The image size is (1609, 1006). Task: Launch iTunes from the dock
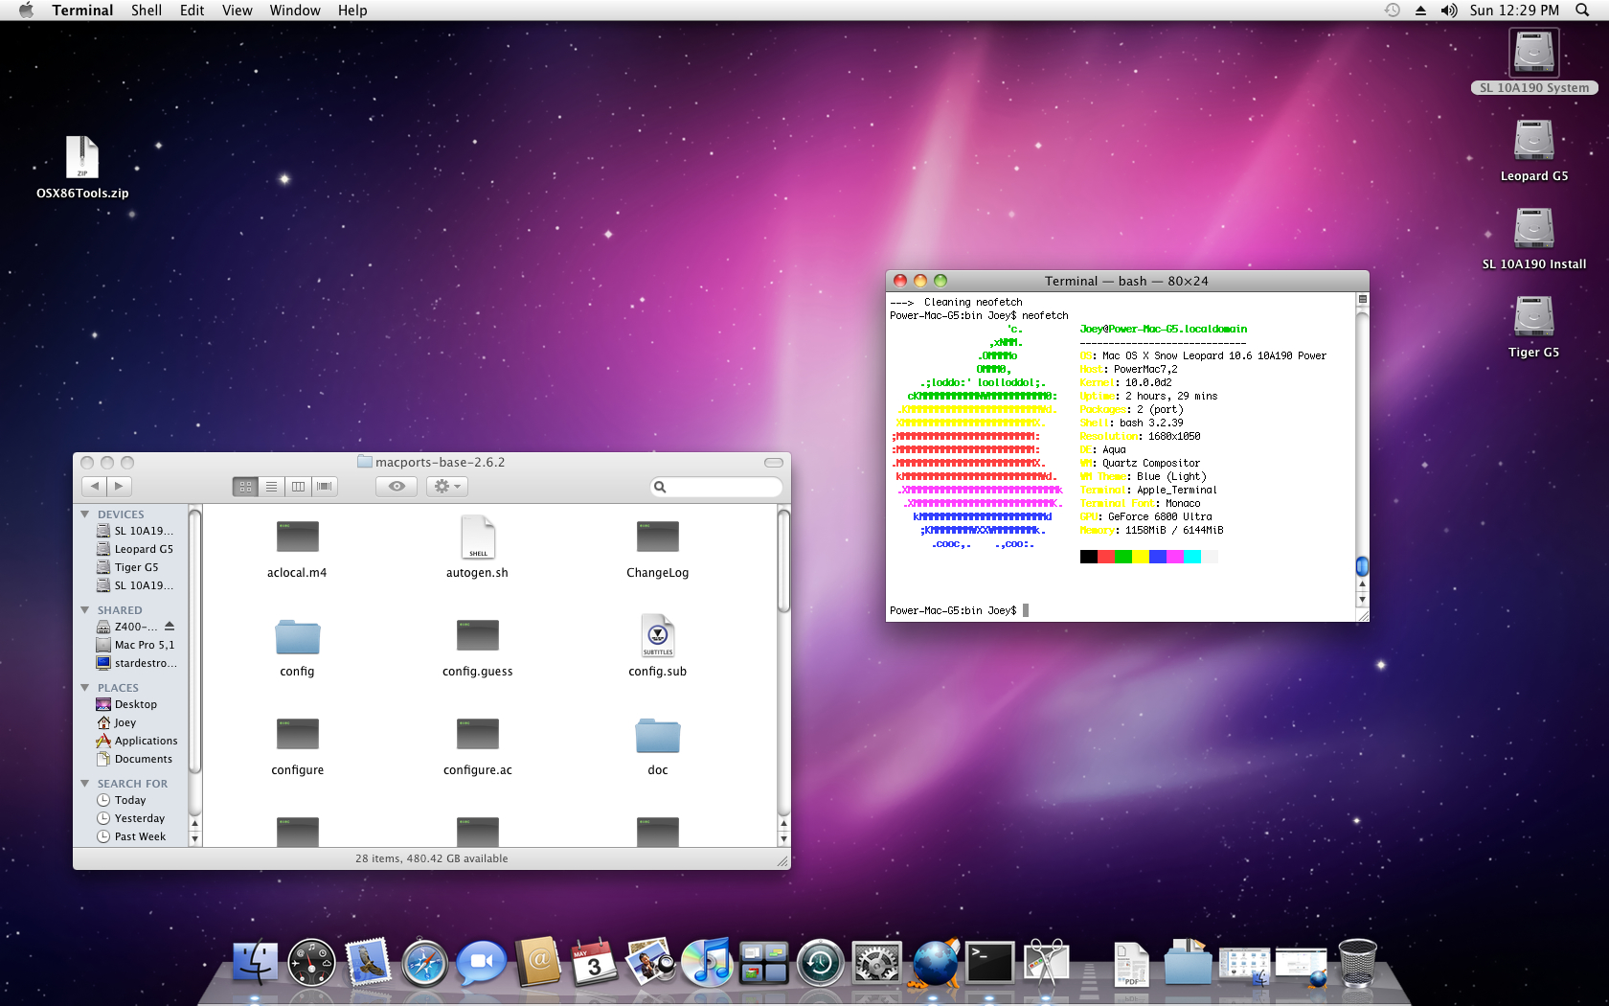click(707, 964)
